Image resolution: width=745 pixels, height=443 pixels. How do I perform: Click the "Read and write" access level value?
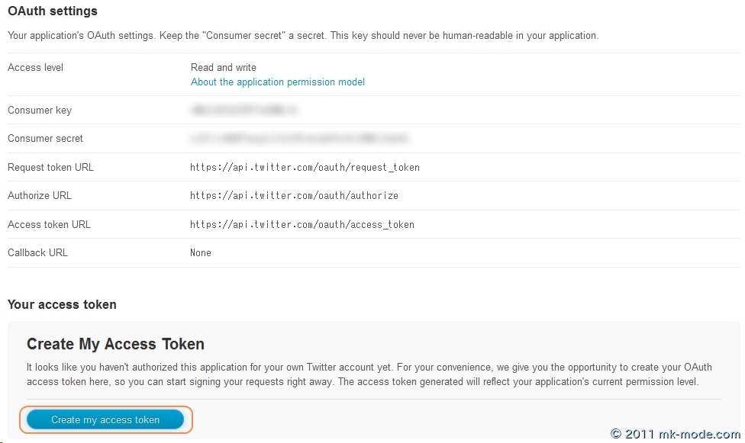point(224,67)
